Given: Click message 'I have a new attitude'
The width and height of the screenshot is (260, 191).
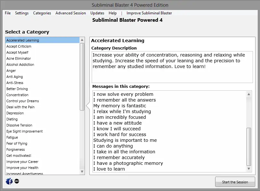Looking at the screenshot, I should pos(117,123).
